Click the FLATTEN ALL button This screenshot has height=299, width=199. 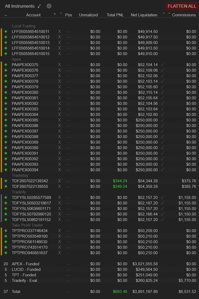182,6
